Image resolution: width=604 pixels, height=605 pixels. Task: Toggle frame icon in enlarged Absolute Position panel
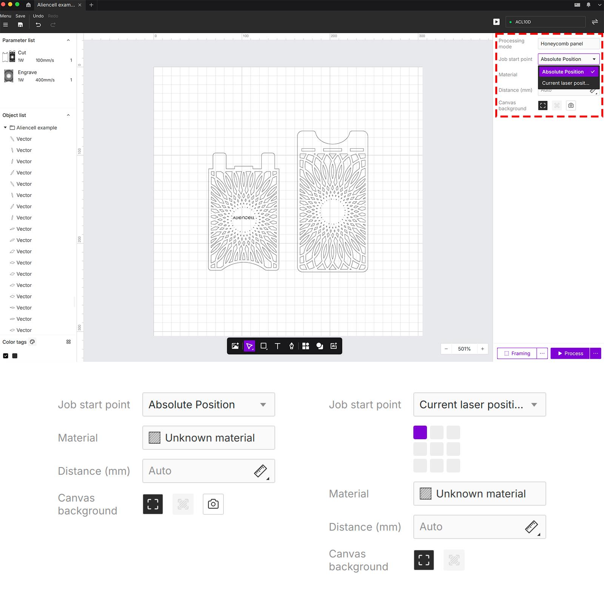[153, 504]
